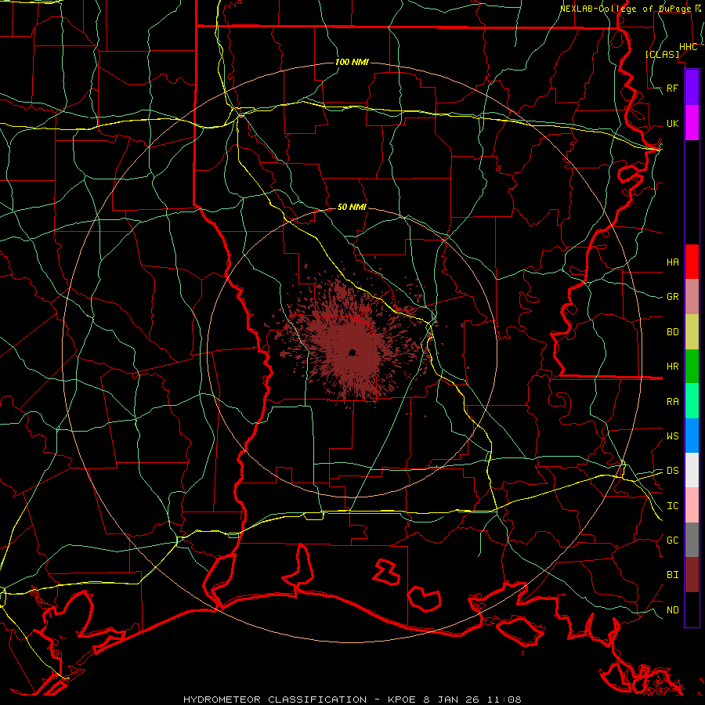
Task: Click the RF legend label
Action: (672, 88)
